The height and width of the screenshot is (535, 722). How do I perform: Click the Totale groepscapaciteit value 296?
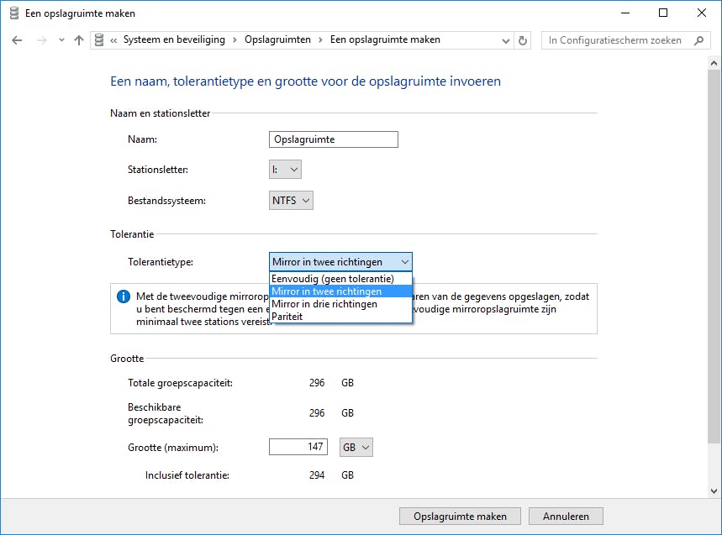point(317,383)
